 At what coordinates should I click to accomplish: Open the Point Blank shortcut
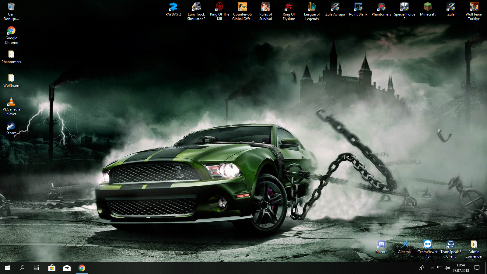[358, 9]
